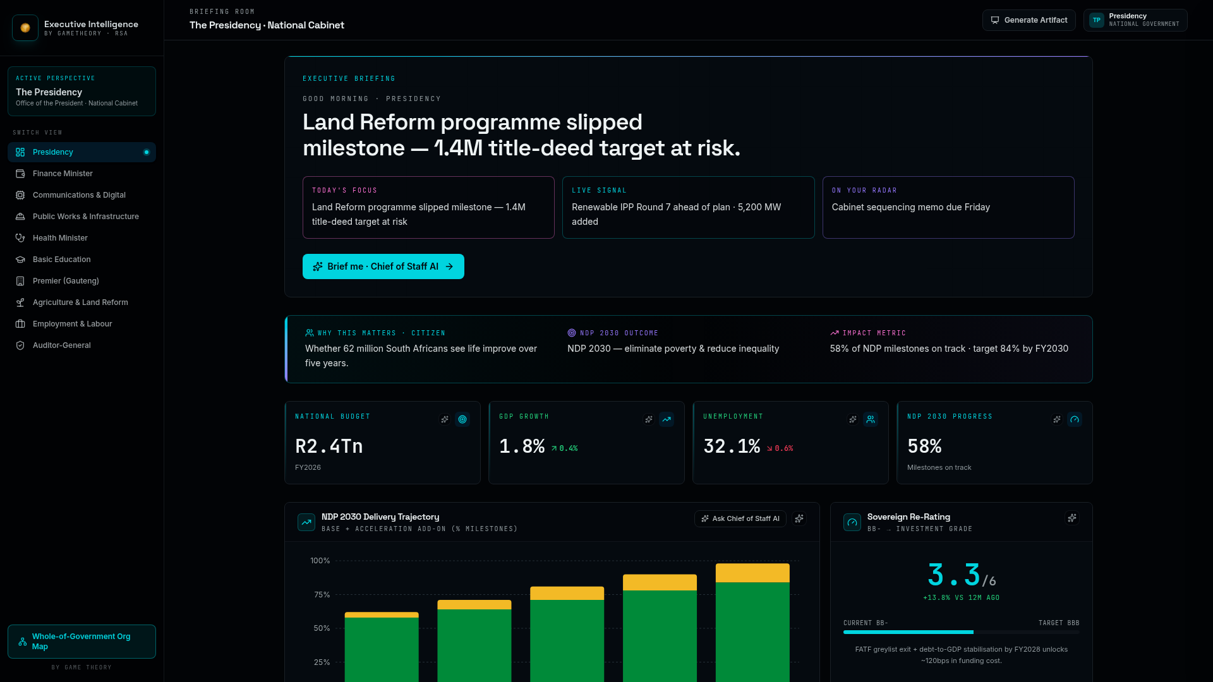Viewport: 1213px width, 682px height.
Task: Click the Communications & Digital chip icon
Action: [20, 195]
